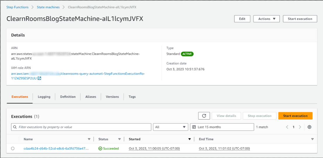Click the 1 match result count
Screen dimensions: 323x158
coord(262,127)
